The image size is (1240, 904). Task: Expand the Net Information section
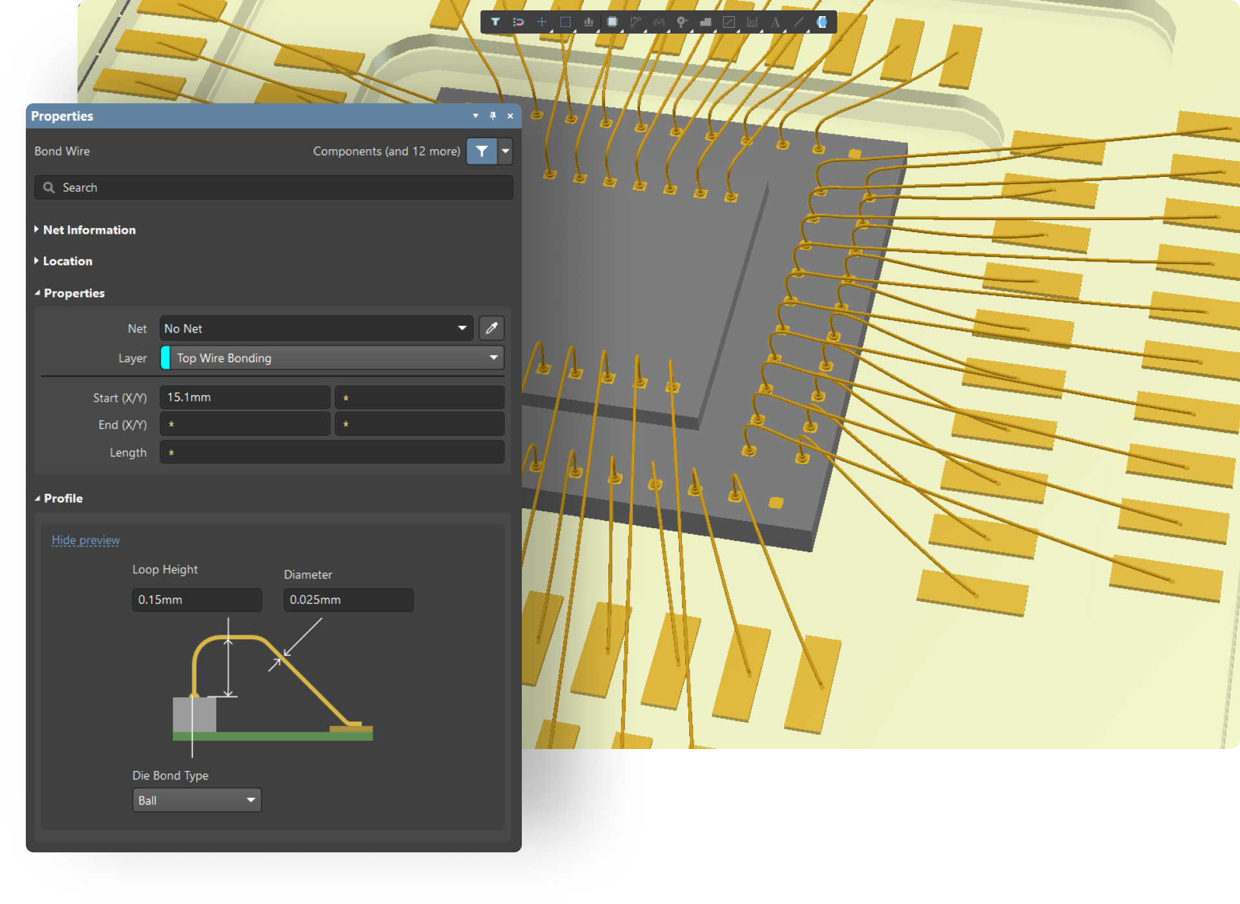point(88,230)
